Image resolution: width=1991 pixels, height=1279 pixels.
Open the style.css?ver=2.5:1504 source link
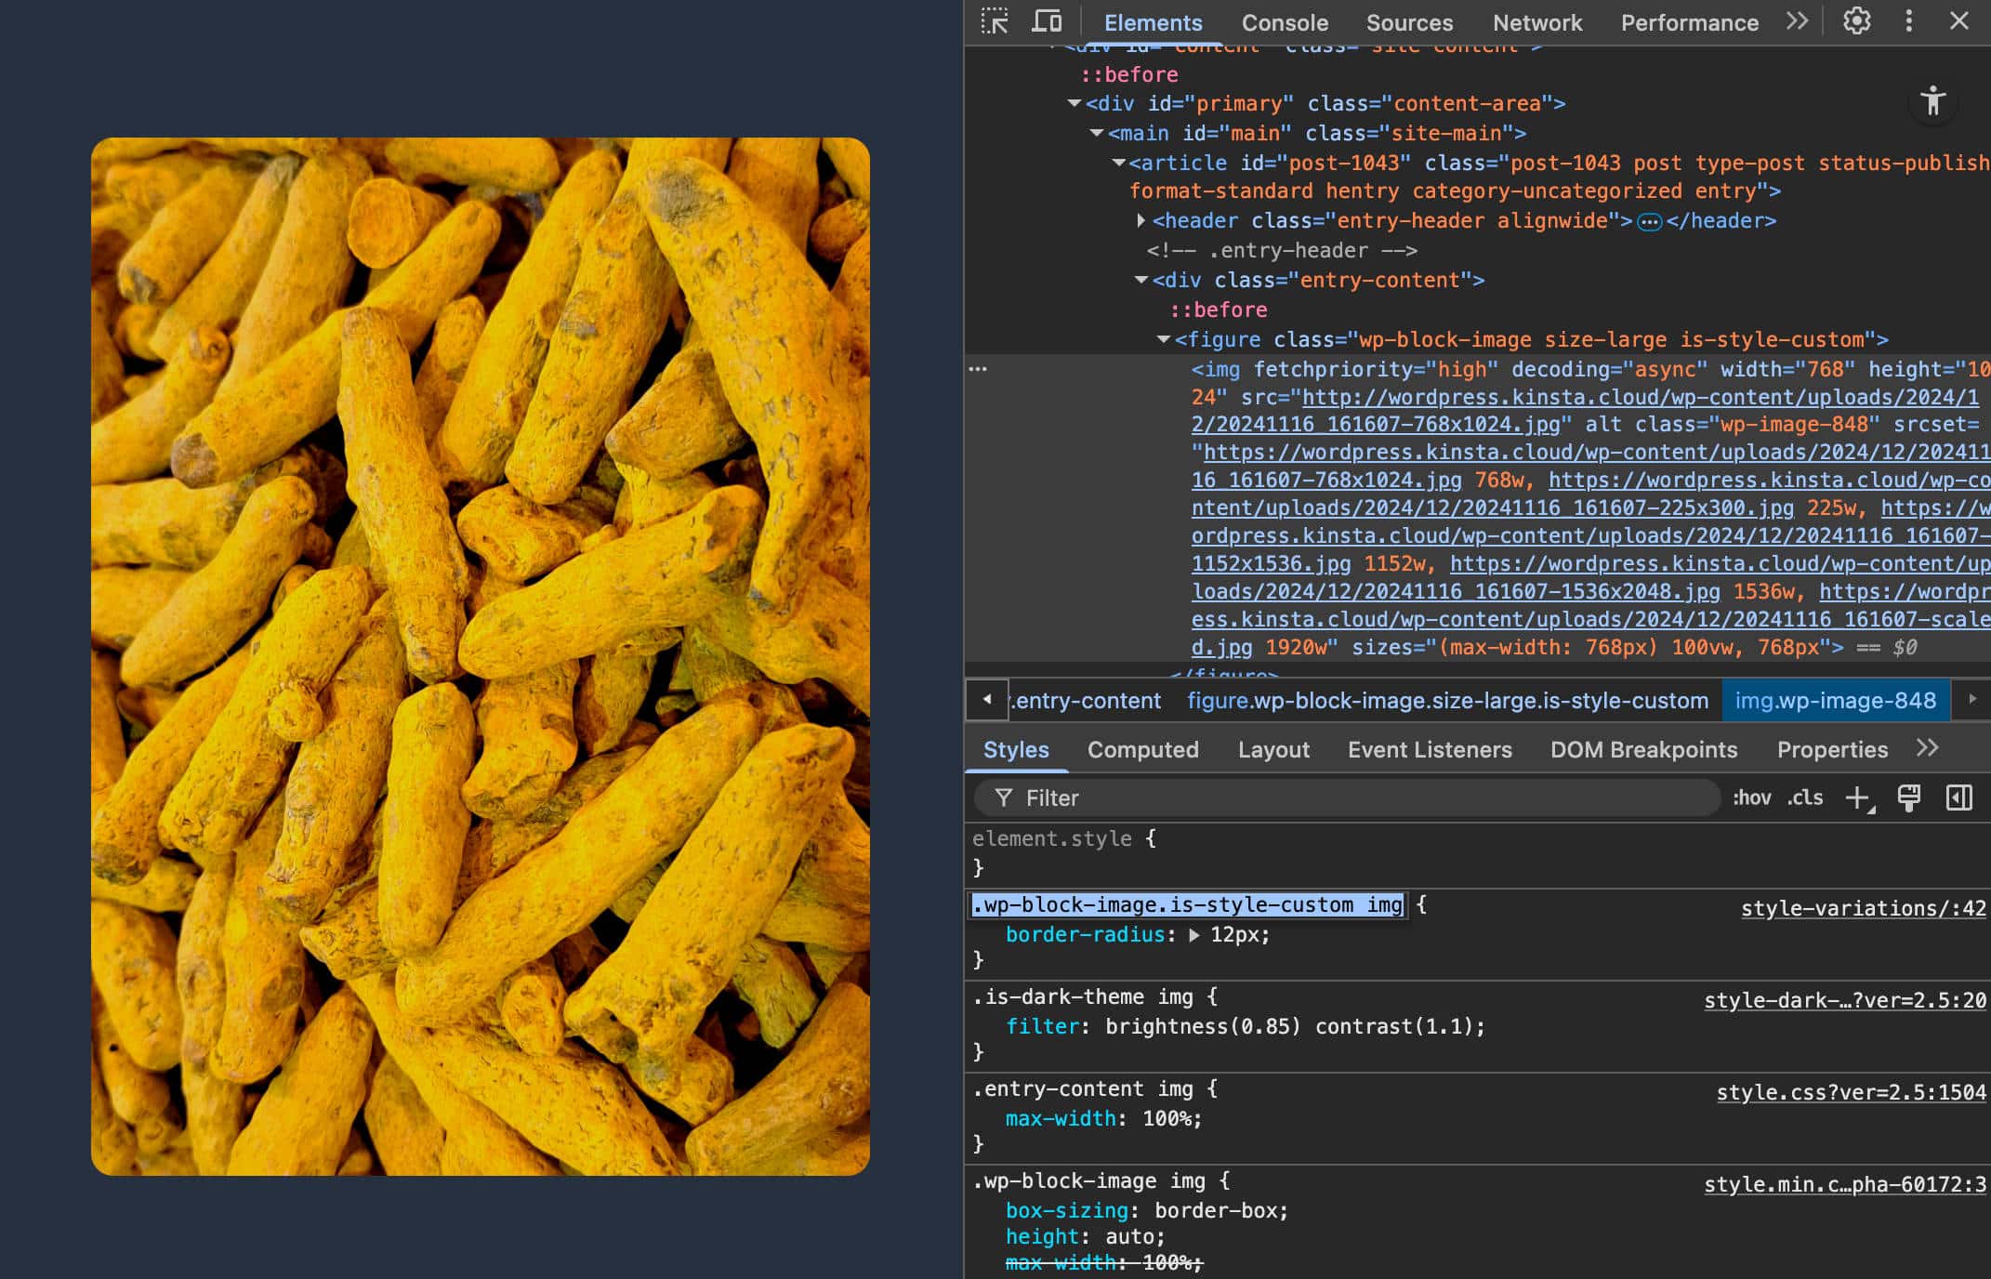[1851, 1092]
